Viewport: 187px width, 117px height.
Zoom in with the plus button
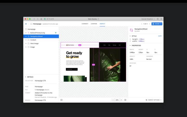pyautogui.click(x=121, y=100)
